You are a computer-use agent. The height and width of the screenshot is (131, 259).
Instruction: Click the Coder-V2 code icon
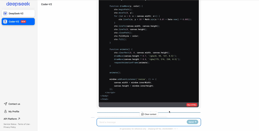coord(5,22)
